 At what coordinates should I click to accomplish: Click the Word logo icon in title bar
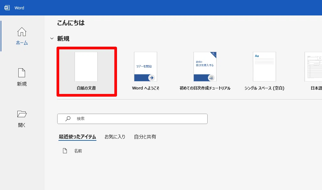pos(7,8)
